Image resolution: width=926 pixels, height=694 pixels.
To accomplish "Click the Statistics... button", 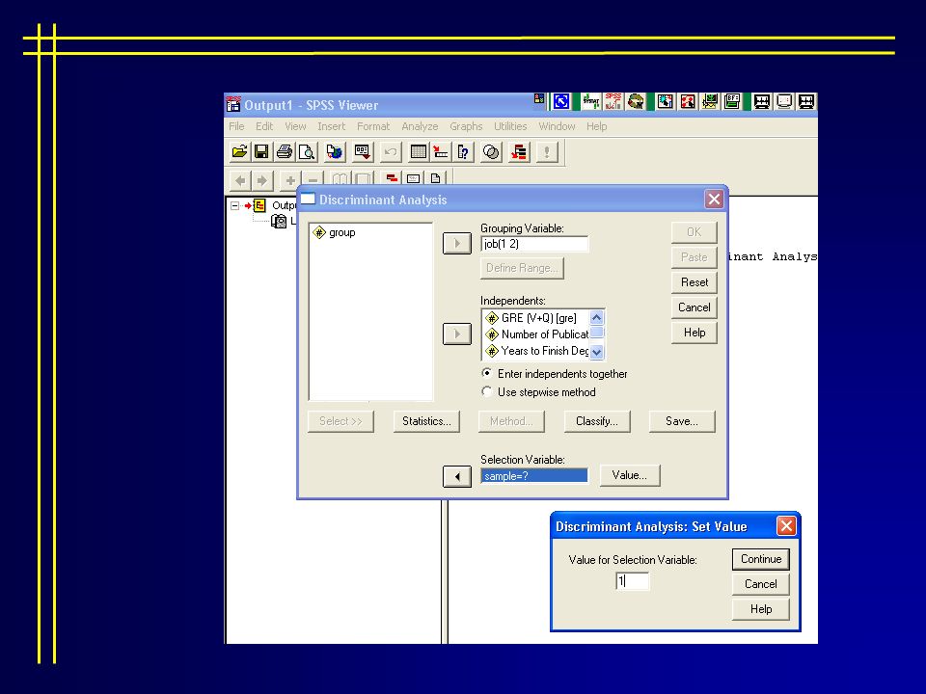I will pyautogui.click(x=426, y=421).
